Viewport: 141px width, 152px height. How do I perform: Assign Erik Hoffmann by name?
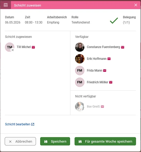(97, 59)
